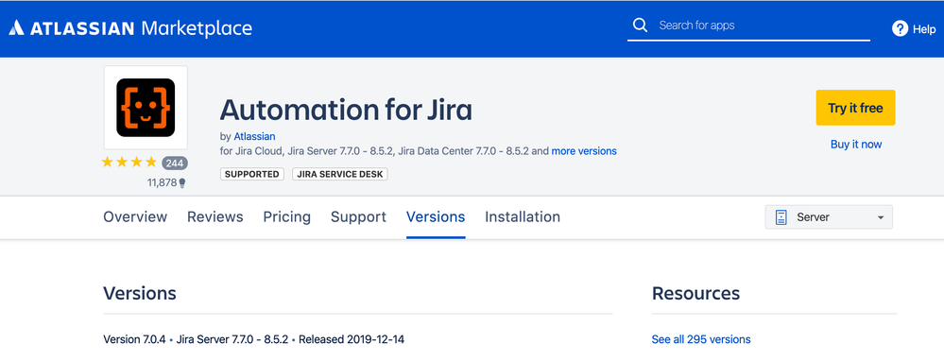
Task: Switch to the Pricing tab
Action: coord(286,216)
